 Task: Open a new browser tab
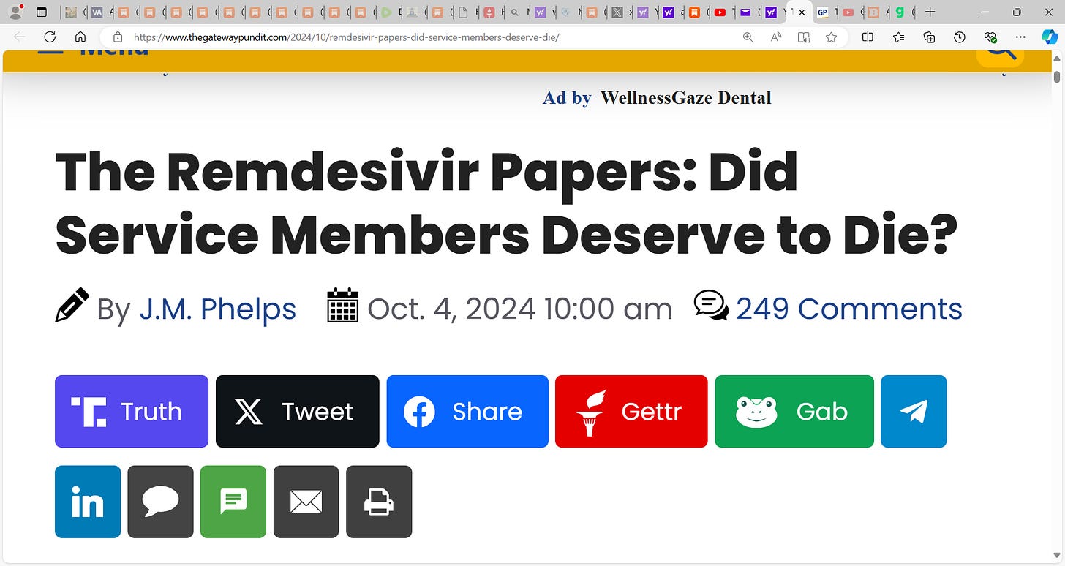coord(930,12)
